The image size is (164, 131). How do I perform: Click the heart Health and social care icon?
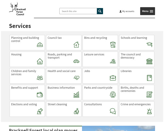click(x=76, y=78)
